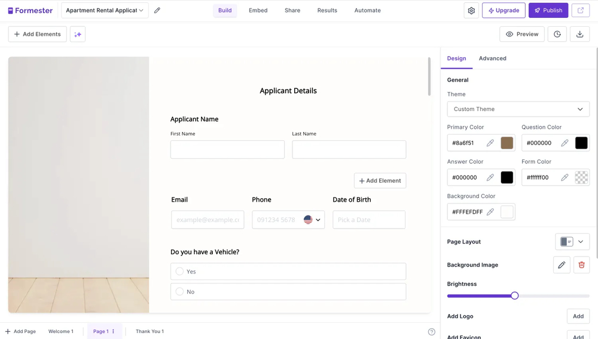This screenshot has height=339, width=598.
Task: Click the Publish button
Action: tap(548, 10)
